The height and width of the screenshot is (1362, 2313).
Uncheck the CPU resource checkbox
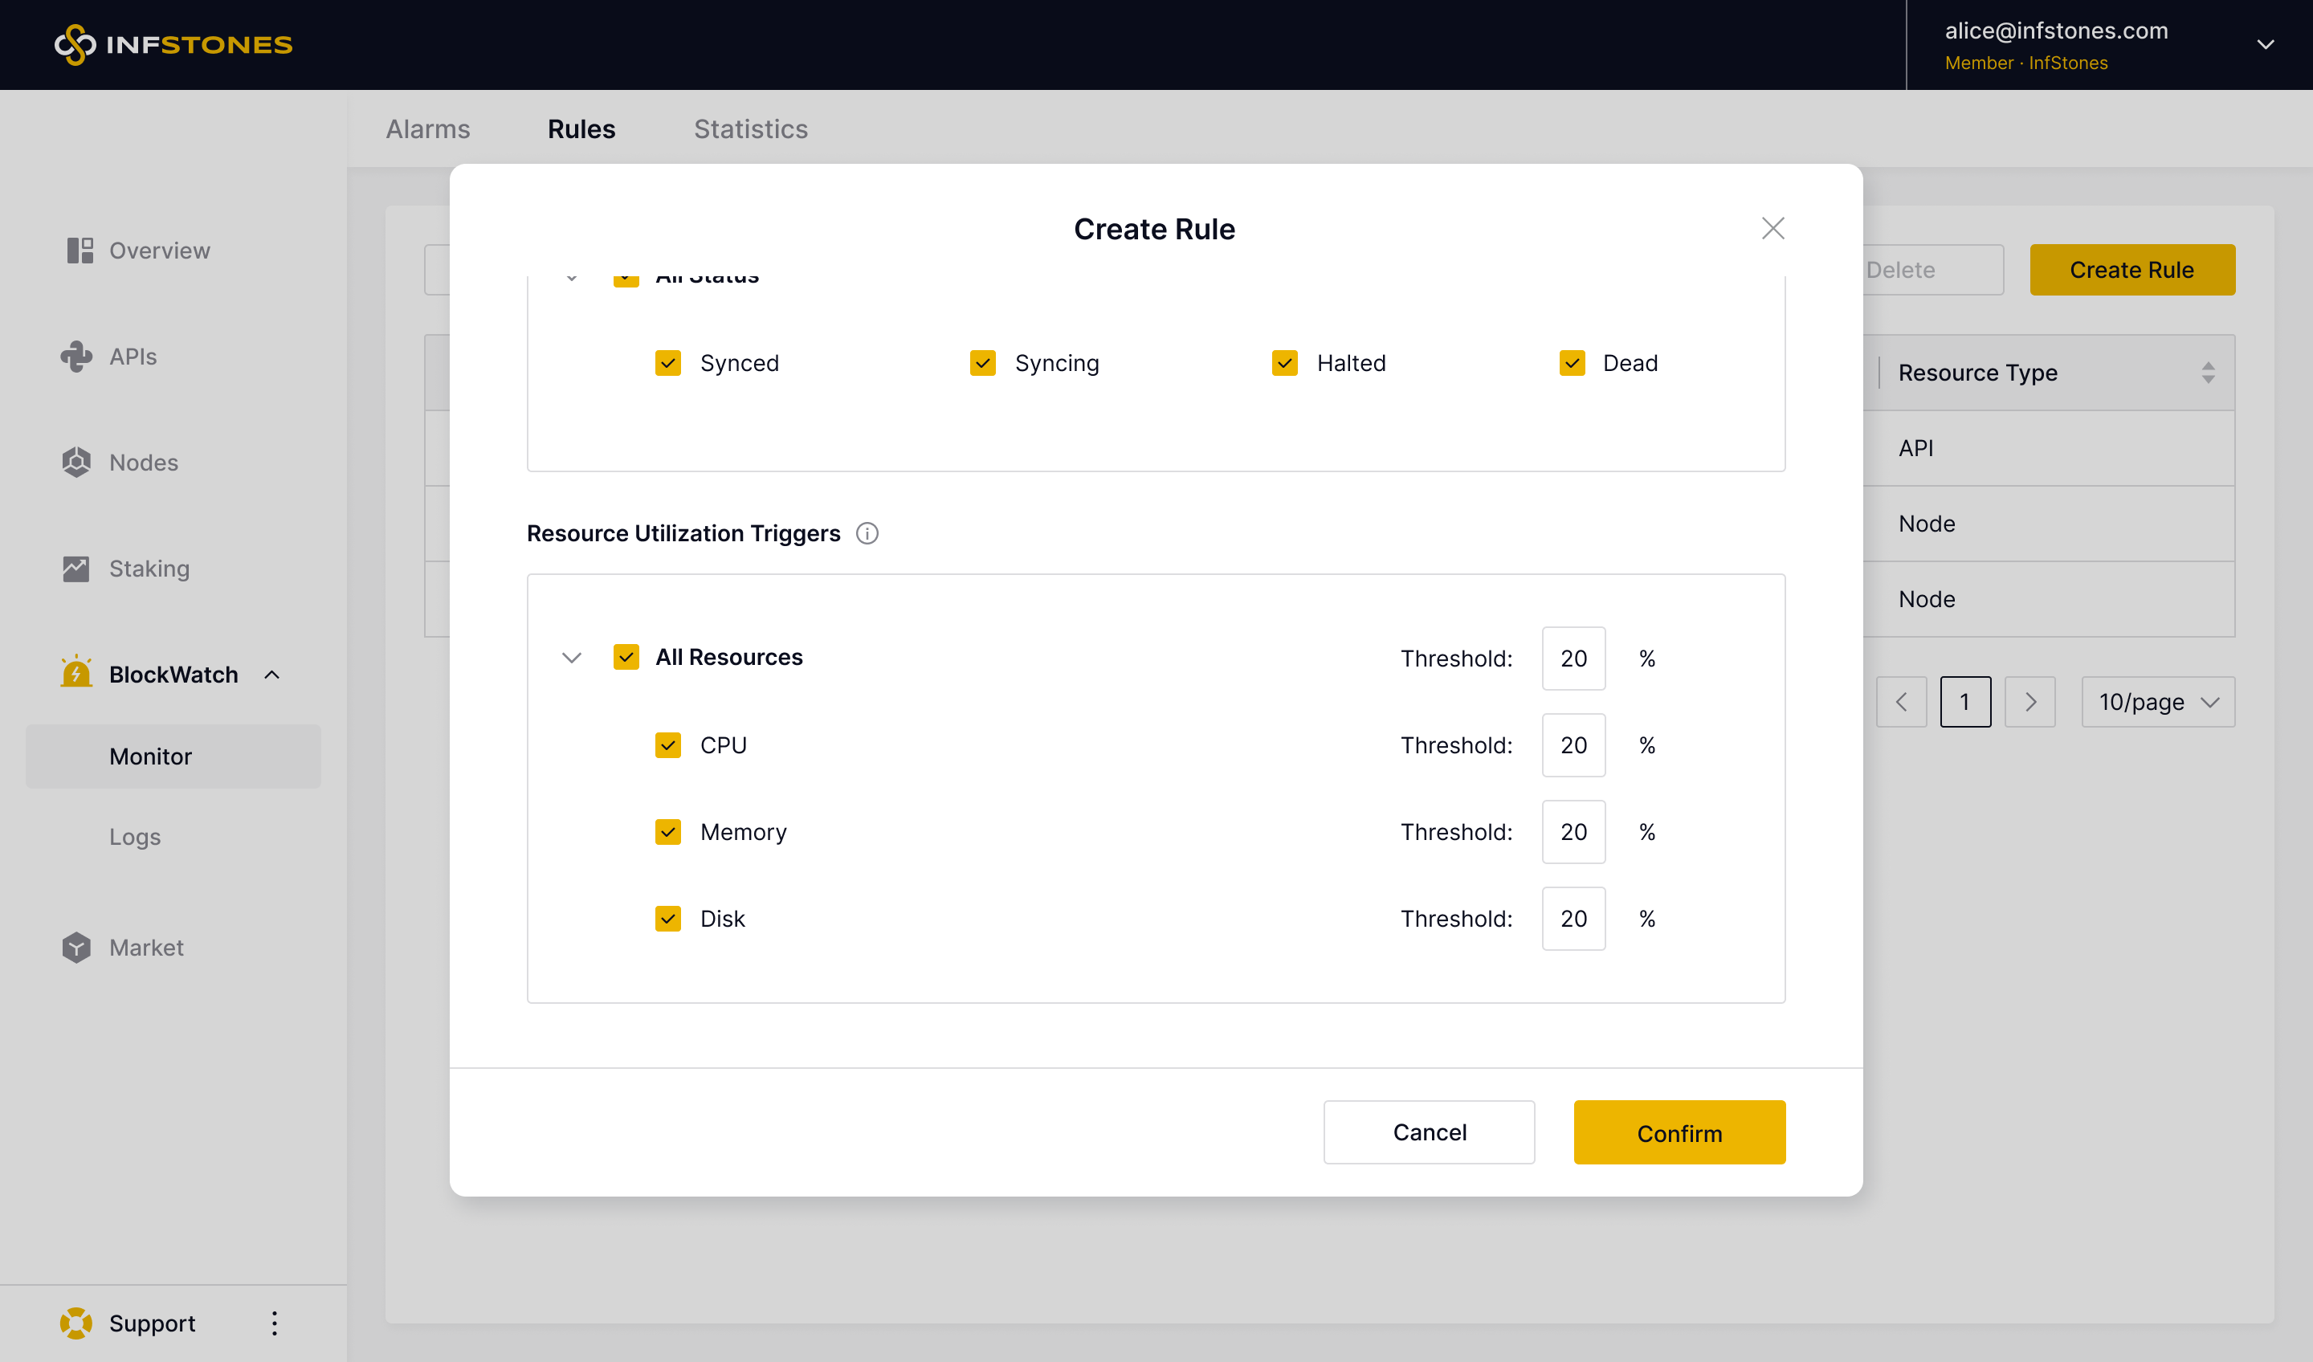668,745
